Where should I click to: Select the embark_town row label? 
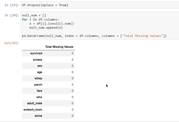click(x=33, y=110)
